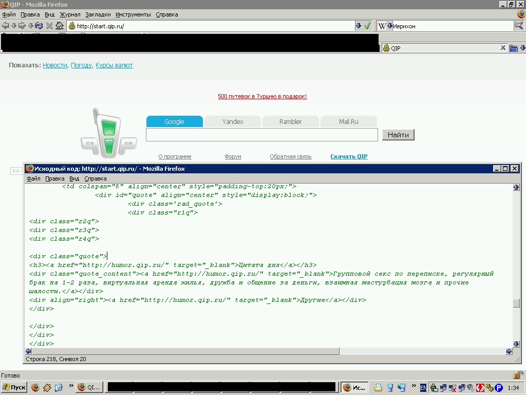Click the source window scroll-down arrow
The height and width of the screenshot is (395, 526).
click(516, 344)
